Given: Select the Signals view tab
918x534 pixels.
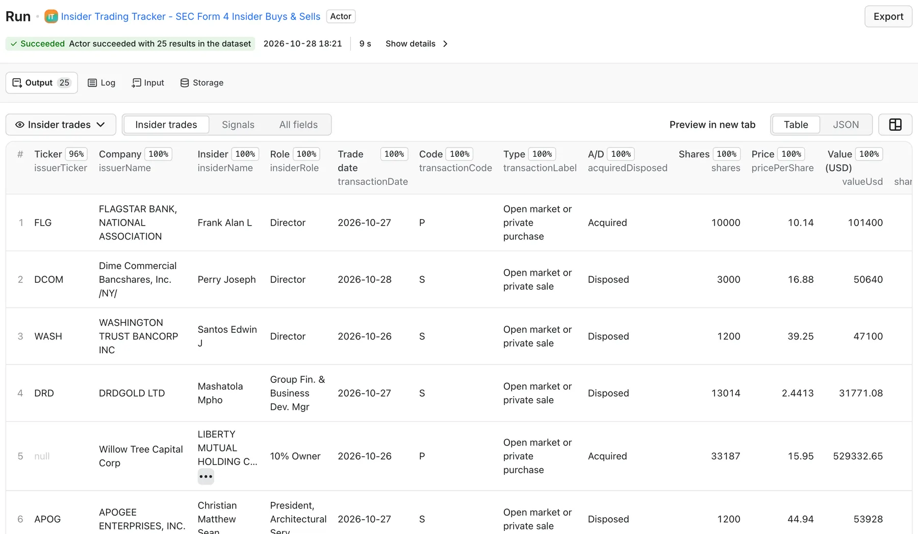Looking at the screenshot, I should [238, 125].
